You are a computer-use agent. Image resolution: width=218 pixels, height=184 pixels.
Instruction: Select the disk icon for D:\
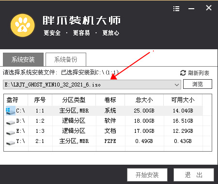[11, 122]
